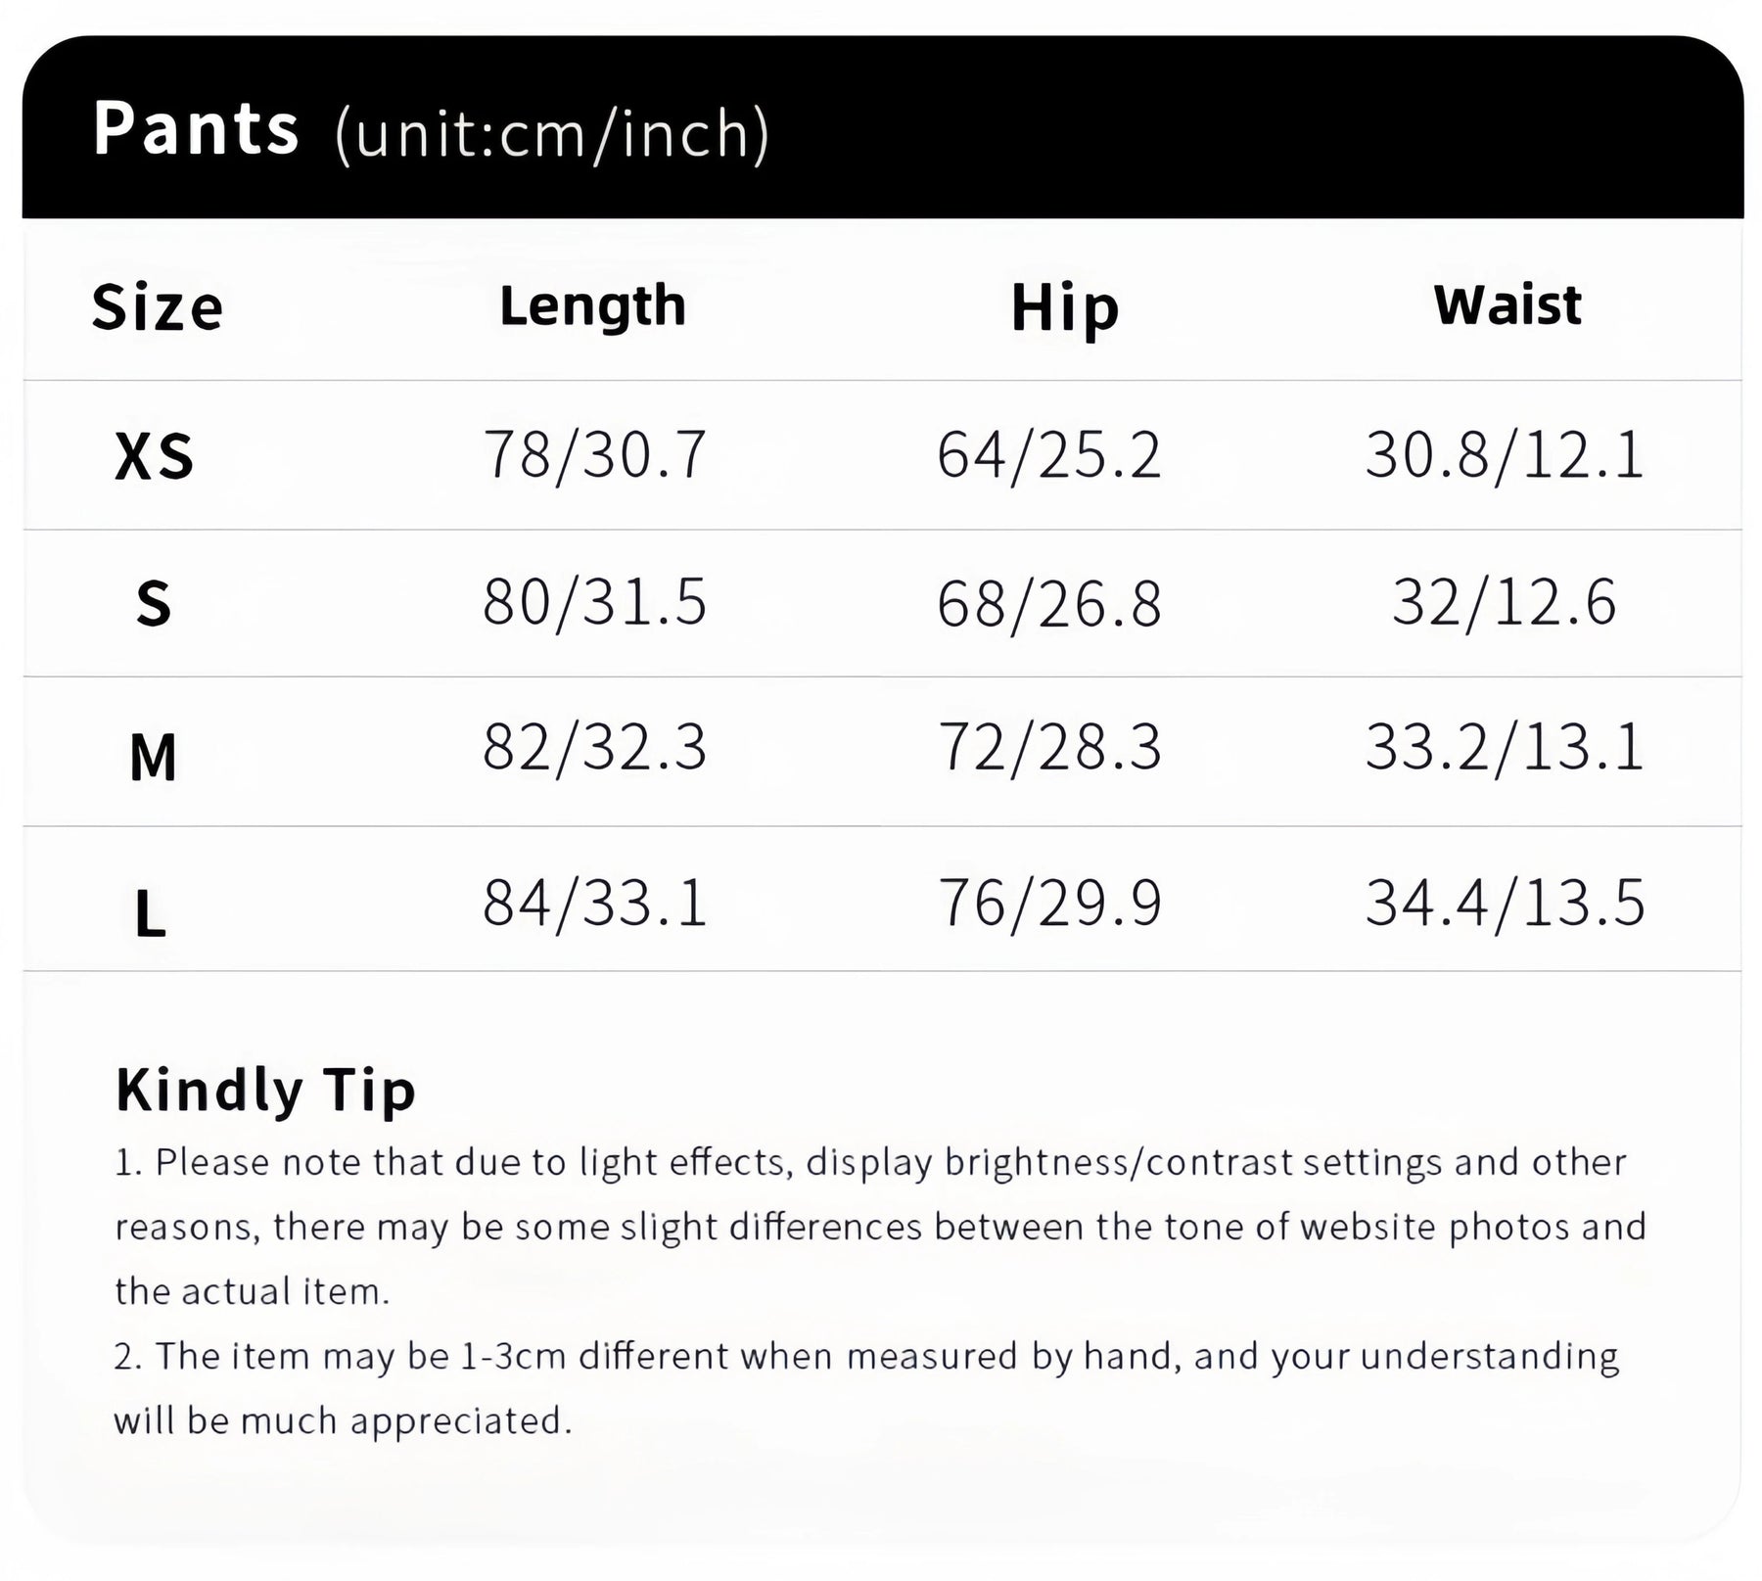This screenshot has height=1581, width=1762.
Task: Click the XS waist value 30.8/12.1
Action: (x=1504, y=455)
